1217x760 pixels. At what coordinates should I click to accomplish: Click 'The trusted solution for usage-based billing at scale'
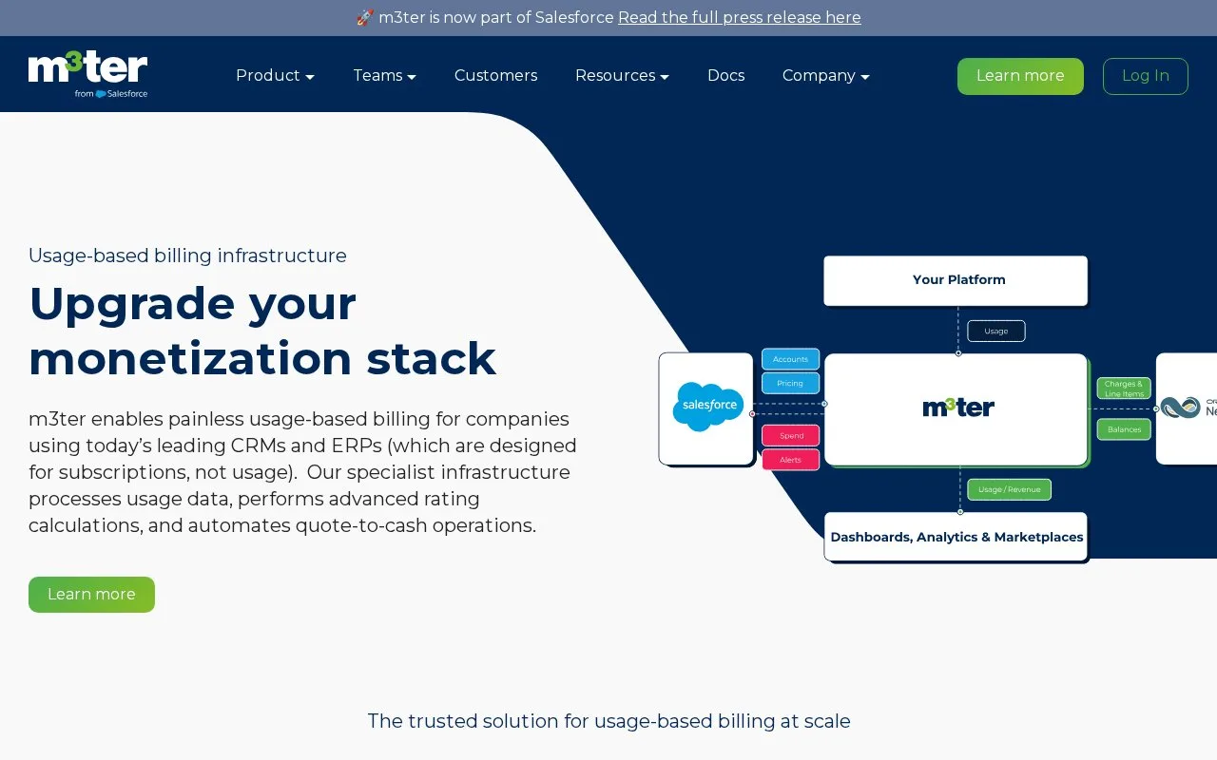pos(608,721)
